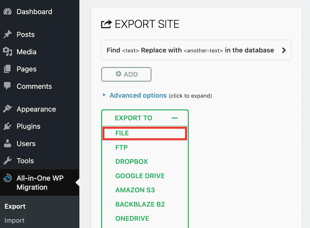Select FILE as export destination
The width and height of the screenshot is (310, 228).
123,133
